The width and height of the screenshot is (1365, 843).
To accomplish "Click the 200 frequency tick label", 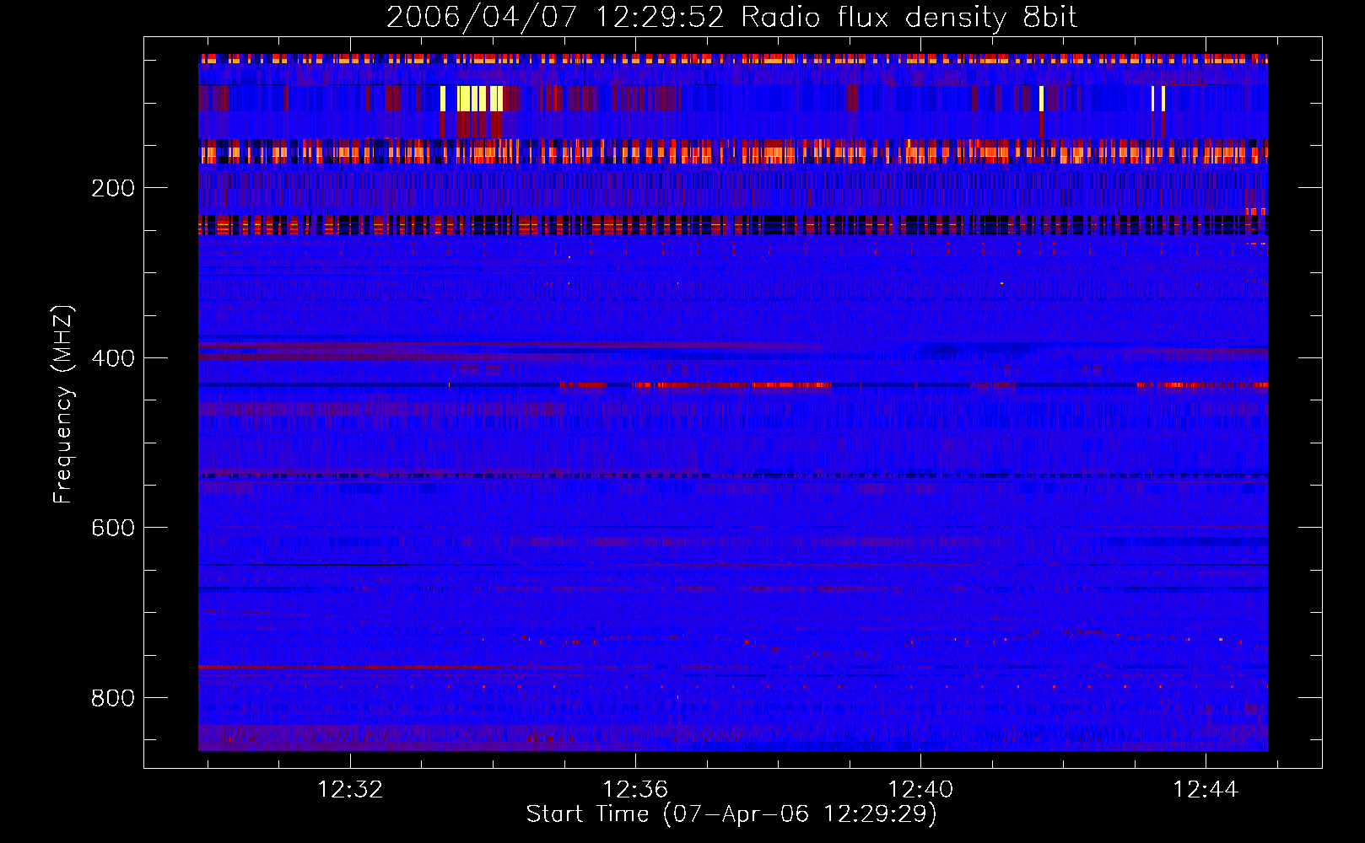I will tap(113, 187).
